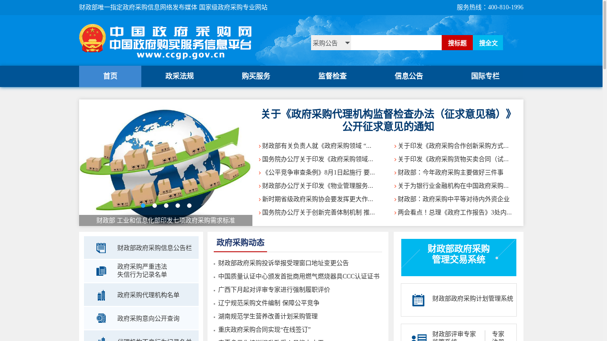
Task: Click the search keyword input field
Action: coord(396,43)
